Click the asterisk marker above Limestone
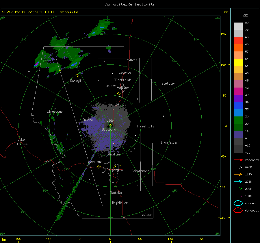 pos(55,109)
